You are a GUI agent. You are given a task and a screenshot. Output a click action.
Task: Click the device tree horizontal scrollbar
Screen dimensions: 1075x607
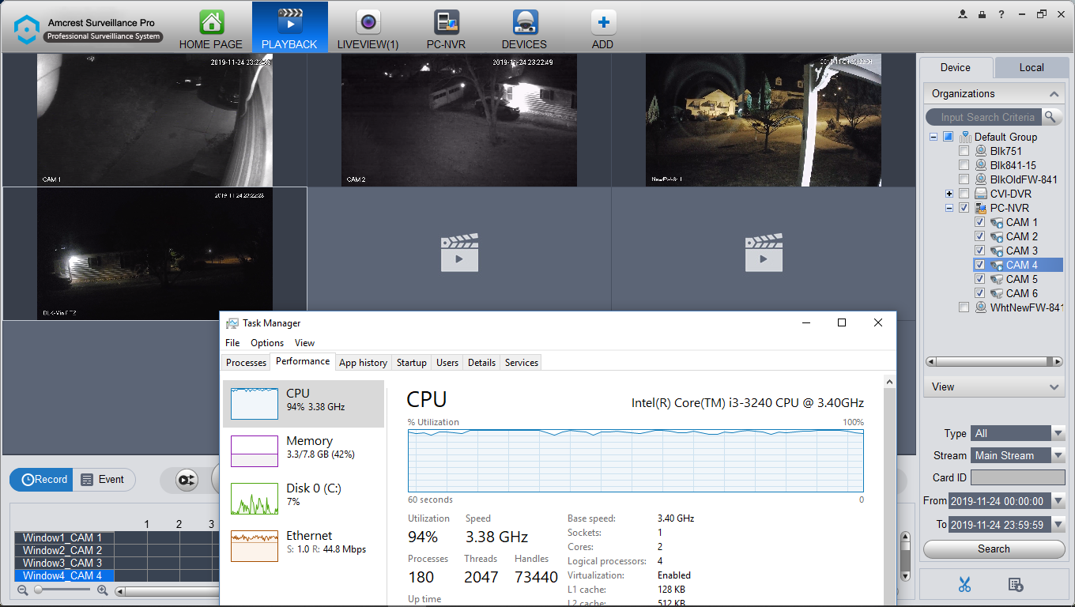tap(994, 362)
